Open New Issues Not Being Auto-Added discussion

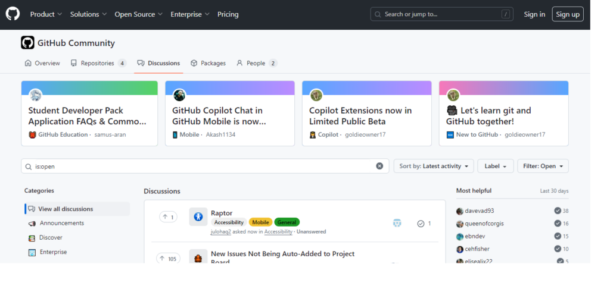point(282,257)
